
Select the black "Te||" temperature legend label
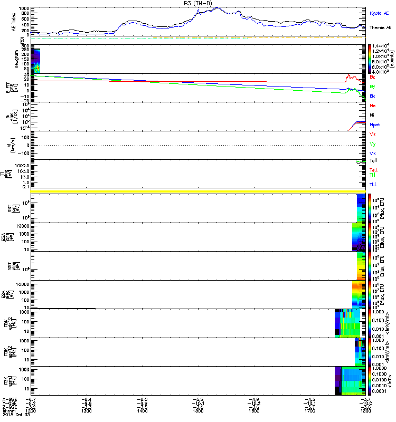click(x=373, y=161)
